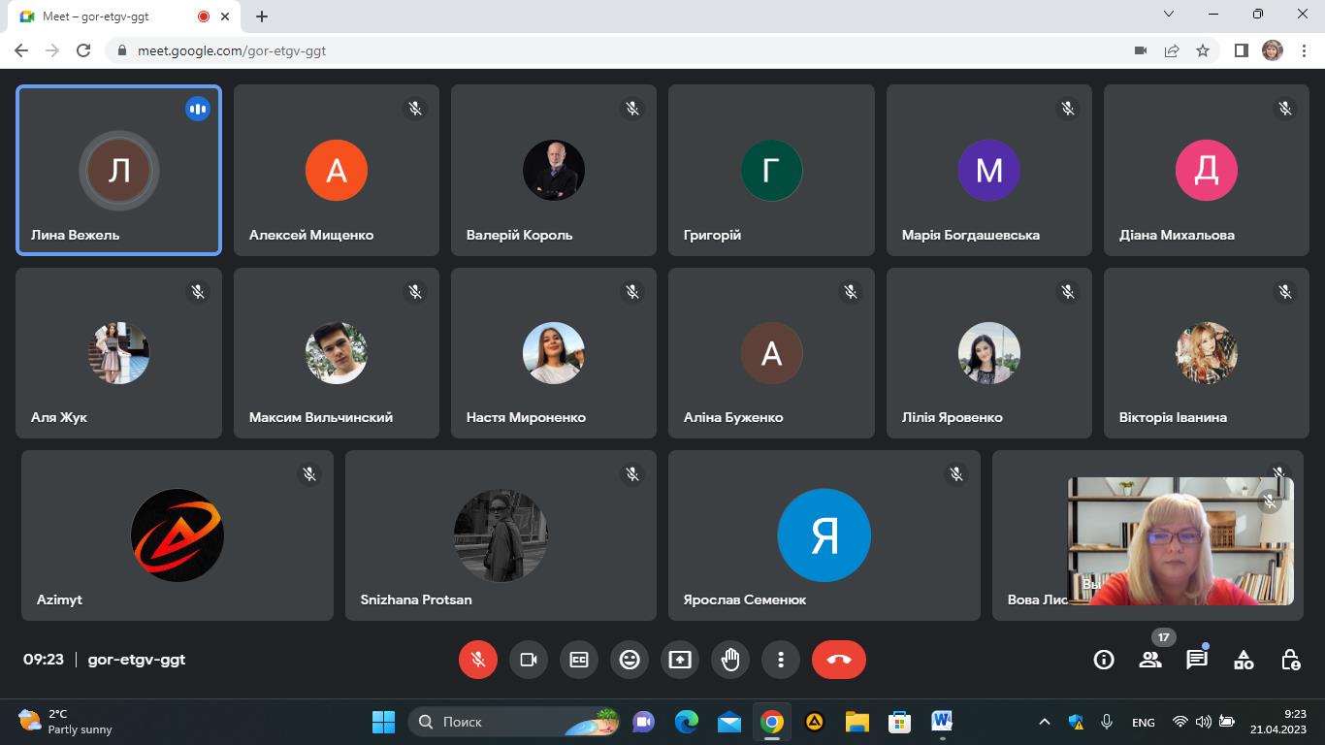1325x745 pixels.
Task: Turn on captions with the CC button
Action: (x=579, y=660)
